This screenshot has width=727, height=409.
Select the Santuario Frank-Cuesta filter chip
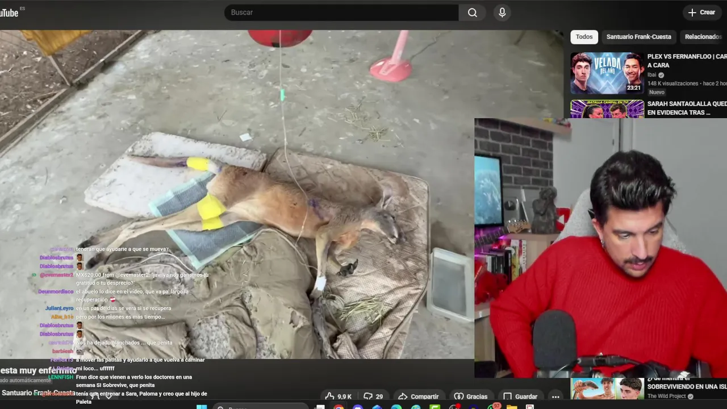click(638, 37)
